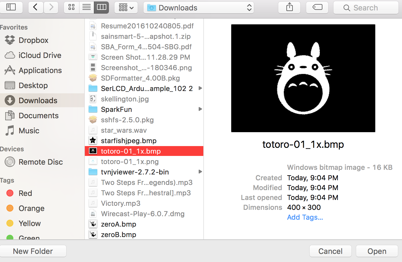Click the New Folder button
Viewport: 402px width, 262px height.
point(33,251)
